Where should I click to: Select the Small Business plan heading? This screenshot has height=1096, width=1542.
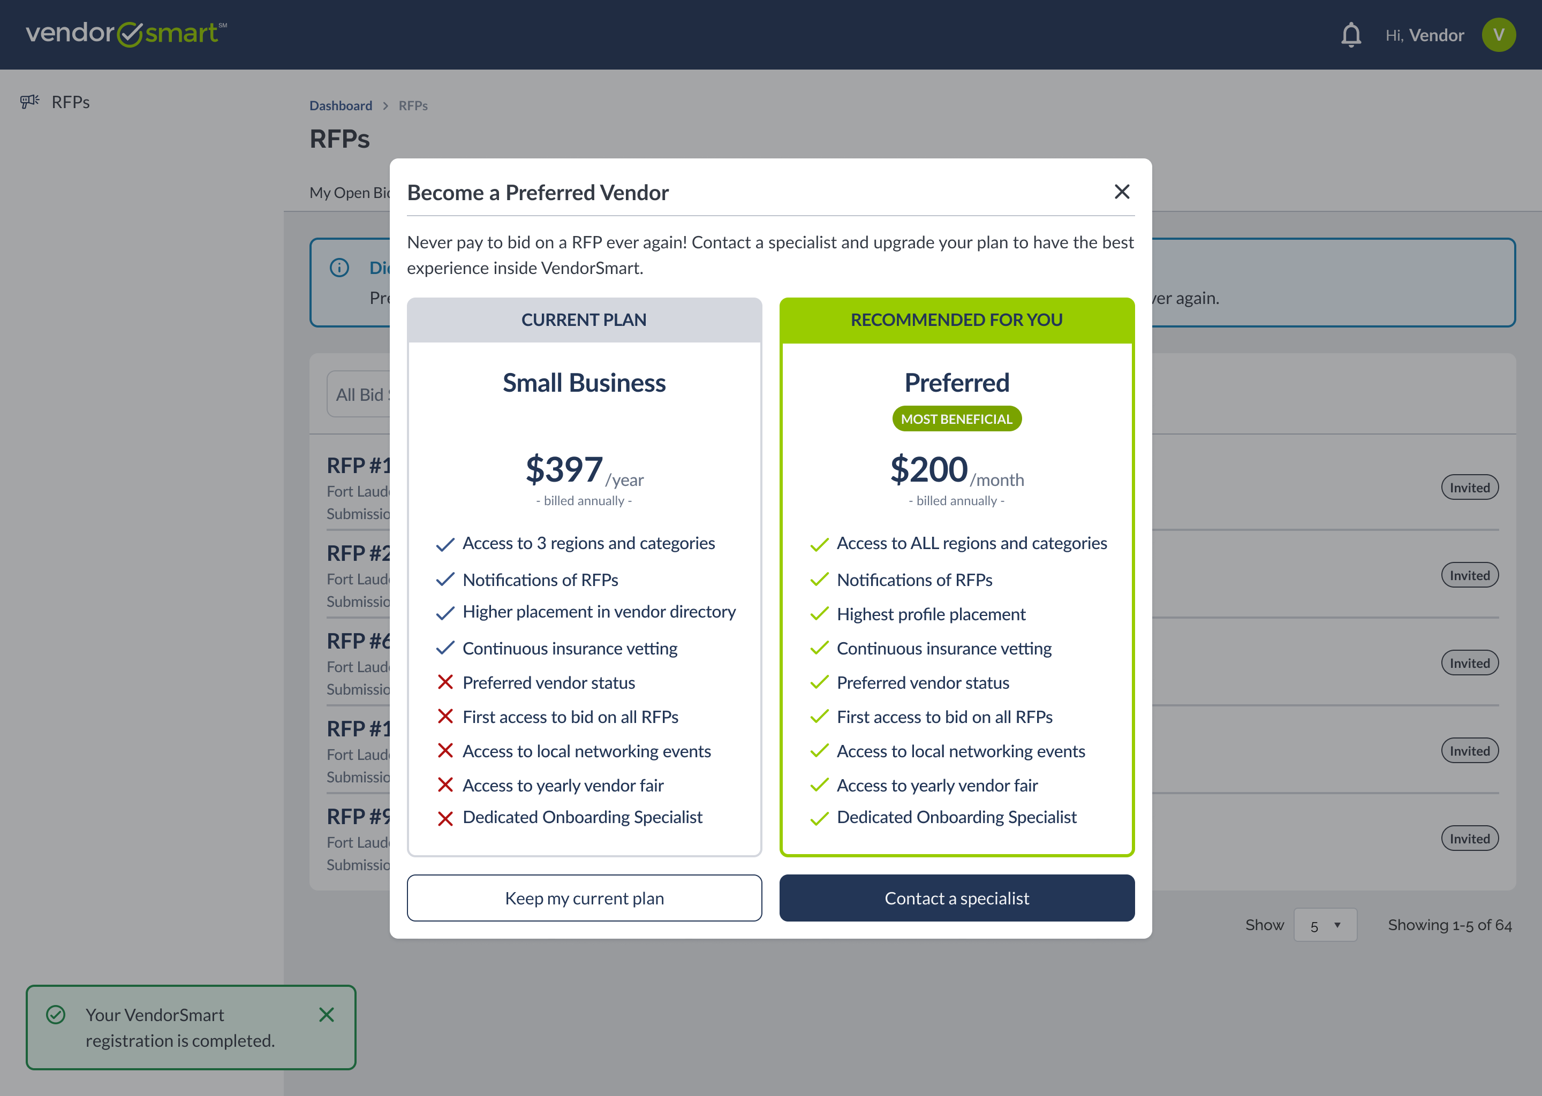[x=584, y=383]
